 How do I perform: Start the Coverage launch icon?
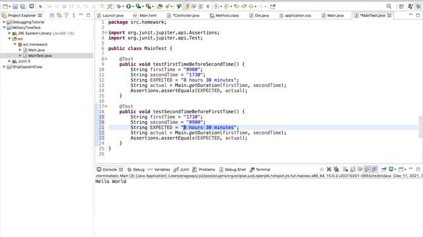pyautogui.click(x=138, y=7)
